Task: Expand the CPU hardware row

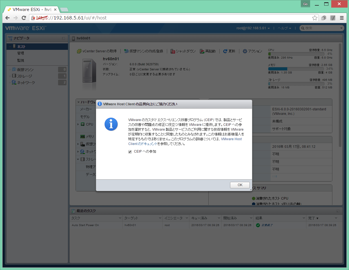Action: click(78, 124)
